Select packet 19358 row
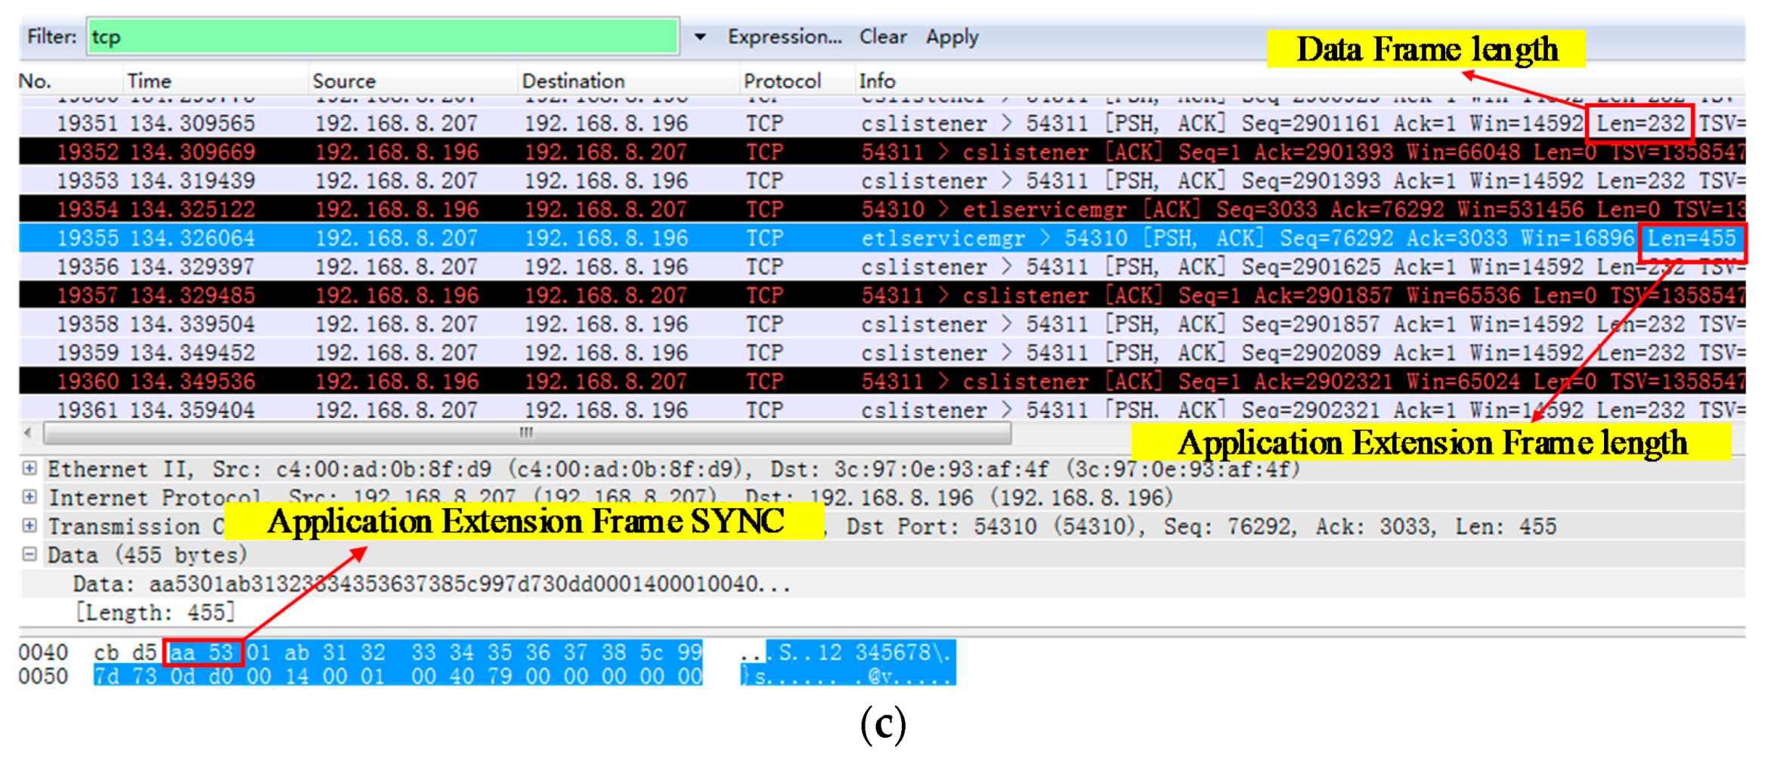 (882, 324)
